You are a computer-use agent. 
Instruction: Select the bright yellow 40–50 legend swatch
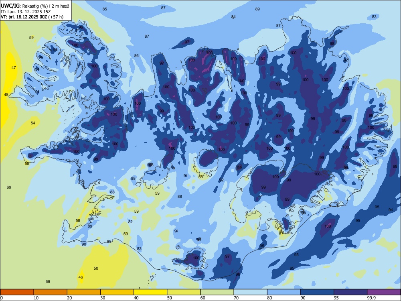pyautogui.click(x=150, y=292)
